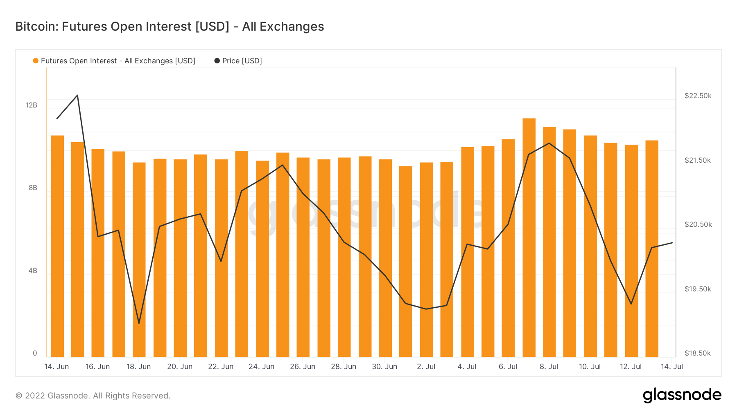Click the black Price legend dot
737x414 pixels.
pyautogui.click(x=217, y=61)
